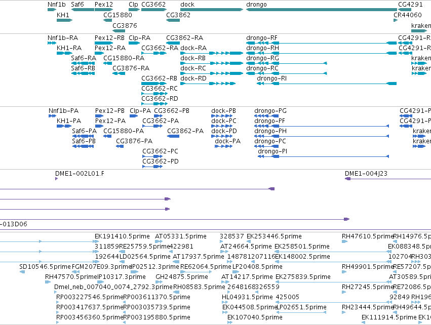Select transcript KH1-RA

pos(64,53)
